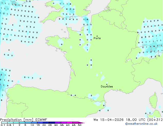Pick the 35–40 mm legend swatch
Image resolution: width=163 pixels, height=126 pixels.
click(x=64, y=123)
